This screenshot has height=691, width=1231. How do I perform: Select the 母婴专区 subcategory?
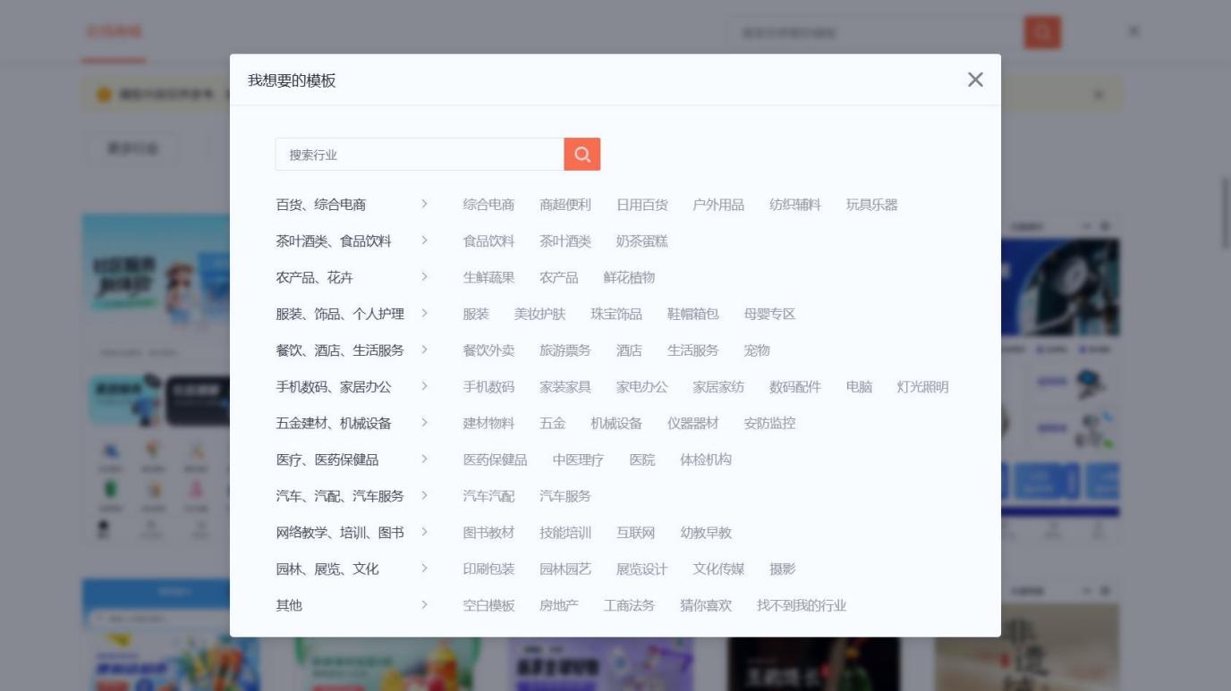tap(771, 314)
